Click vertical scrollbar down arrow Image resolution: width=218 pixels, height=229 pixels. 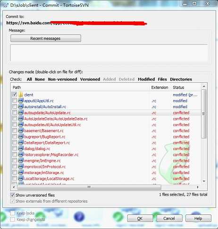pos(204,181)
